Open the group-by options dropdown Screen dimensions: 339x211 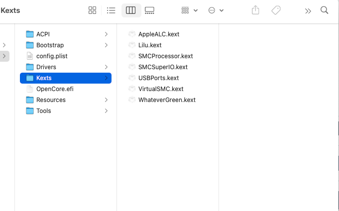click(x=190, y=10)
